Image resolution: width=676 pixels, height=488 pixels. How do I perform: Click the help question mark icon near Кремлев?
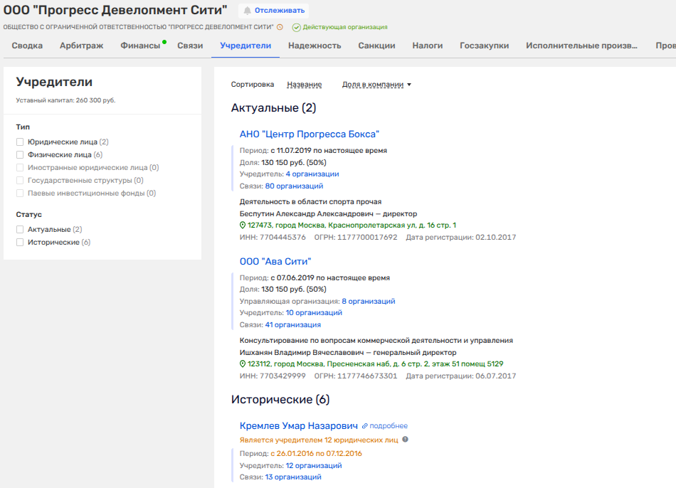pos(406,440)
